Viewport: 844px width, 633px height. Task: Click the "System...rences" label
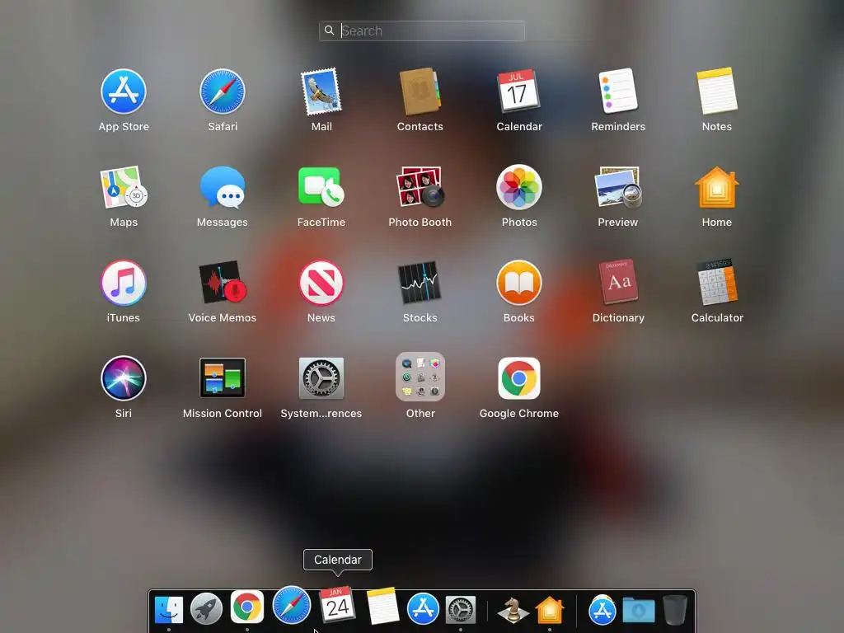[321, 414]
